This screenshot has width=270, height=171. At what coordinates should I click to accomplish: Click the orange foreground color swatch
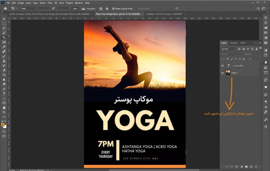click(3, 125)
